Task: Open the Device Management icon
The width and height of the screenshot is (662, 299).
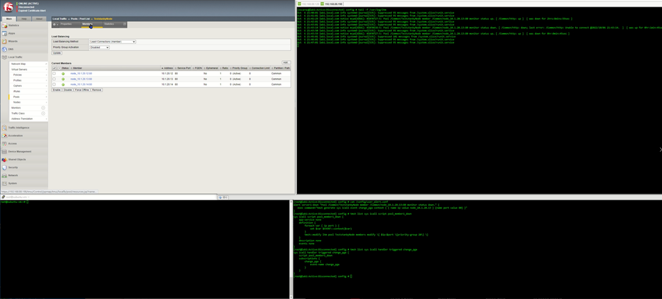Action: point(4,151)
